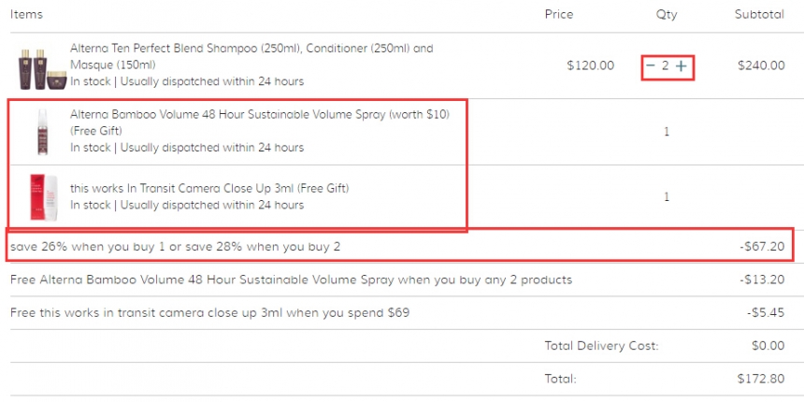Open the this works In Transit Camera Close Up link
The image size is (804, 402).
(x=209, y=188)
